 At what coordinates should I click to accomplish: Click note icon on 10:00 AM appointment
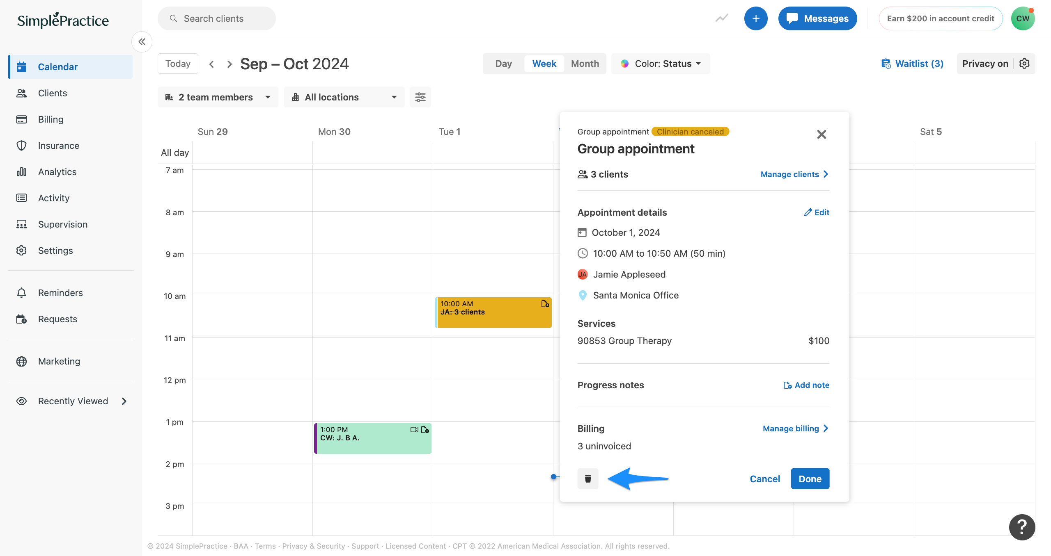[545, 304]
